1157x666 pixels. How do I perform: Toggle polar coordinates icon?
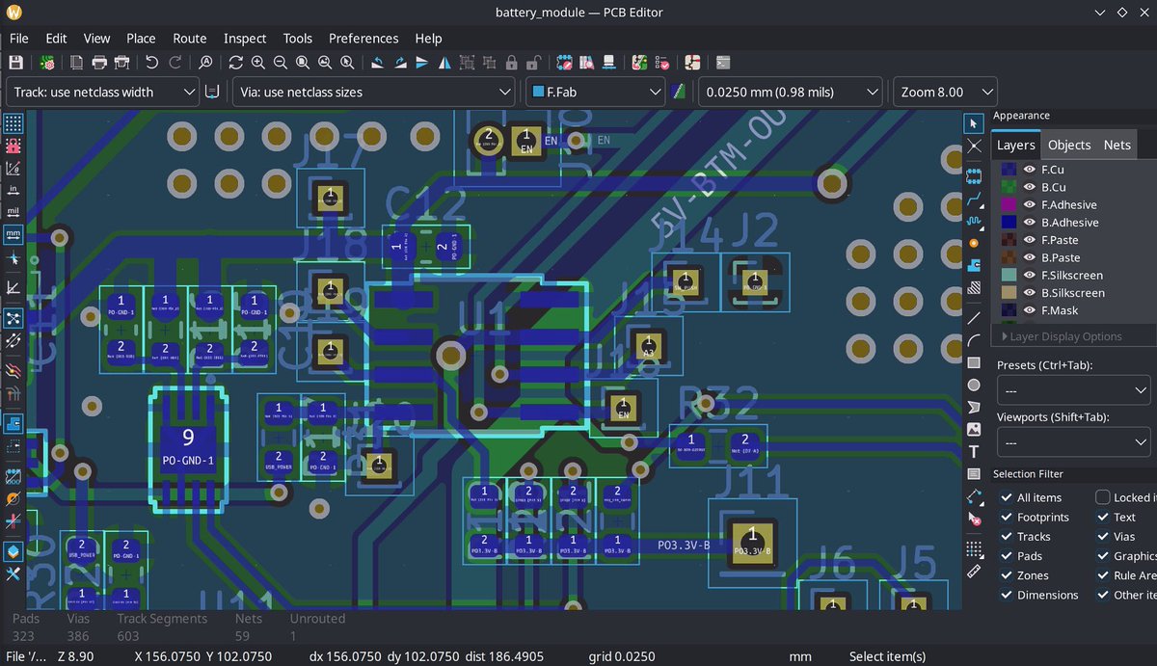[x=13, y=168]
